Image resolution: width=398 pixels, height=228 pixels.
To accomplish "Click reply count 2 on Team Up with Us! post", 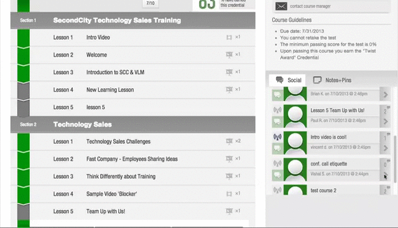I will tap(386, 111).
